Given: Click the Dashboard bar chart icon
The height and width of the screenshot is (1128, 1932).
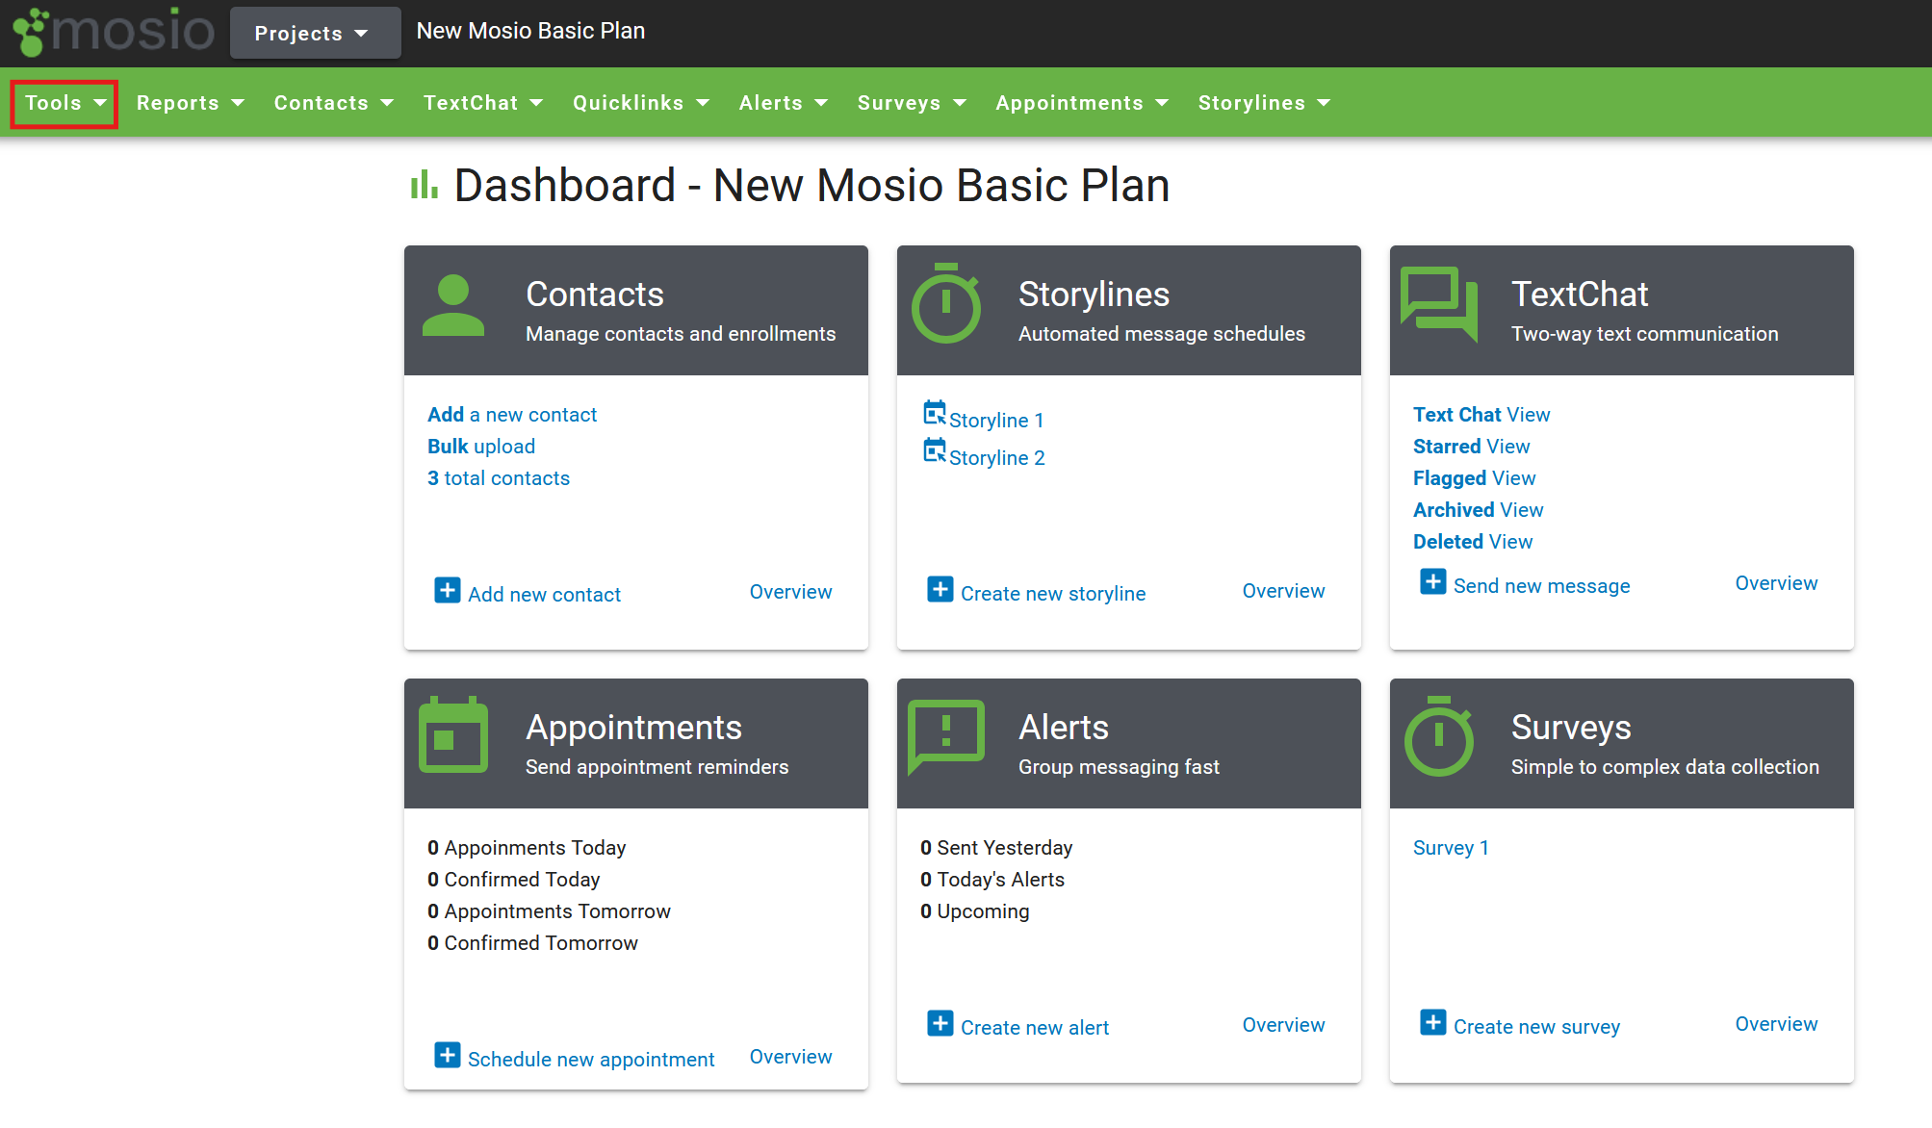Looking at the screenshot, I should click(x=424, y=185).
